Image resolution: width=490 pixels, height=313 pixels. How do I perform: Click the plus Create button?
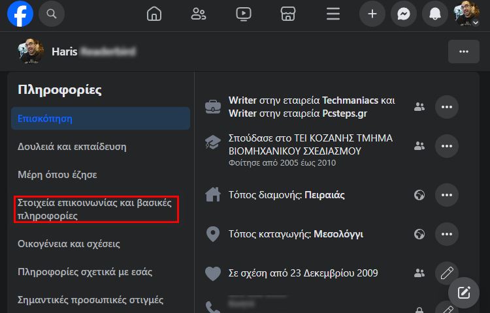click(x=372, y=14)
